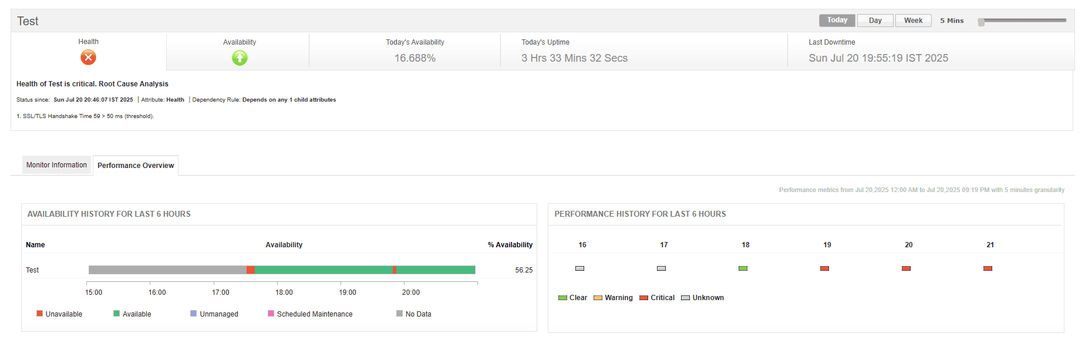Toggle the Available legend entry

(117, 314)
